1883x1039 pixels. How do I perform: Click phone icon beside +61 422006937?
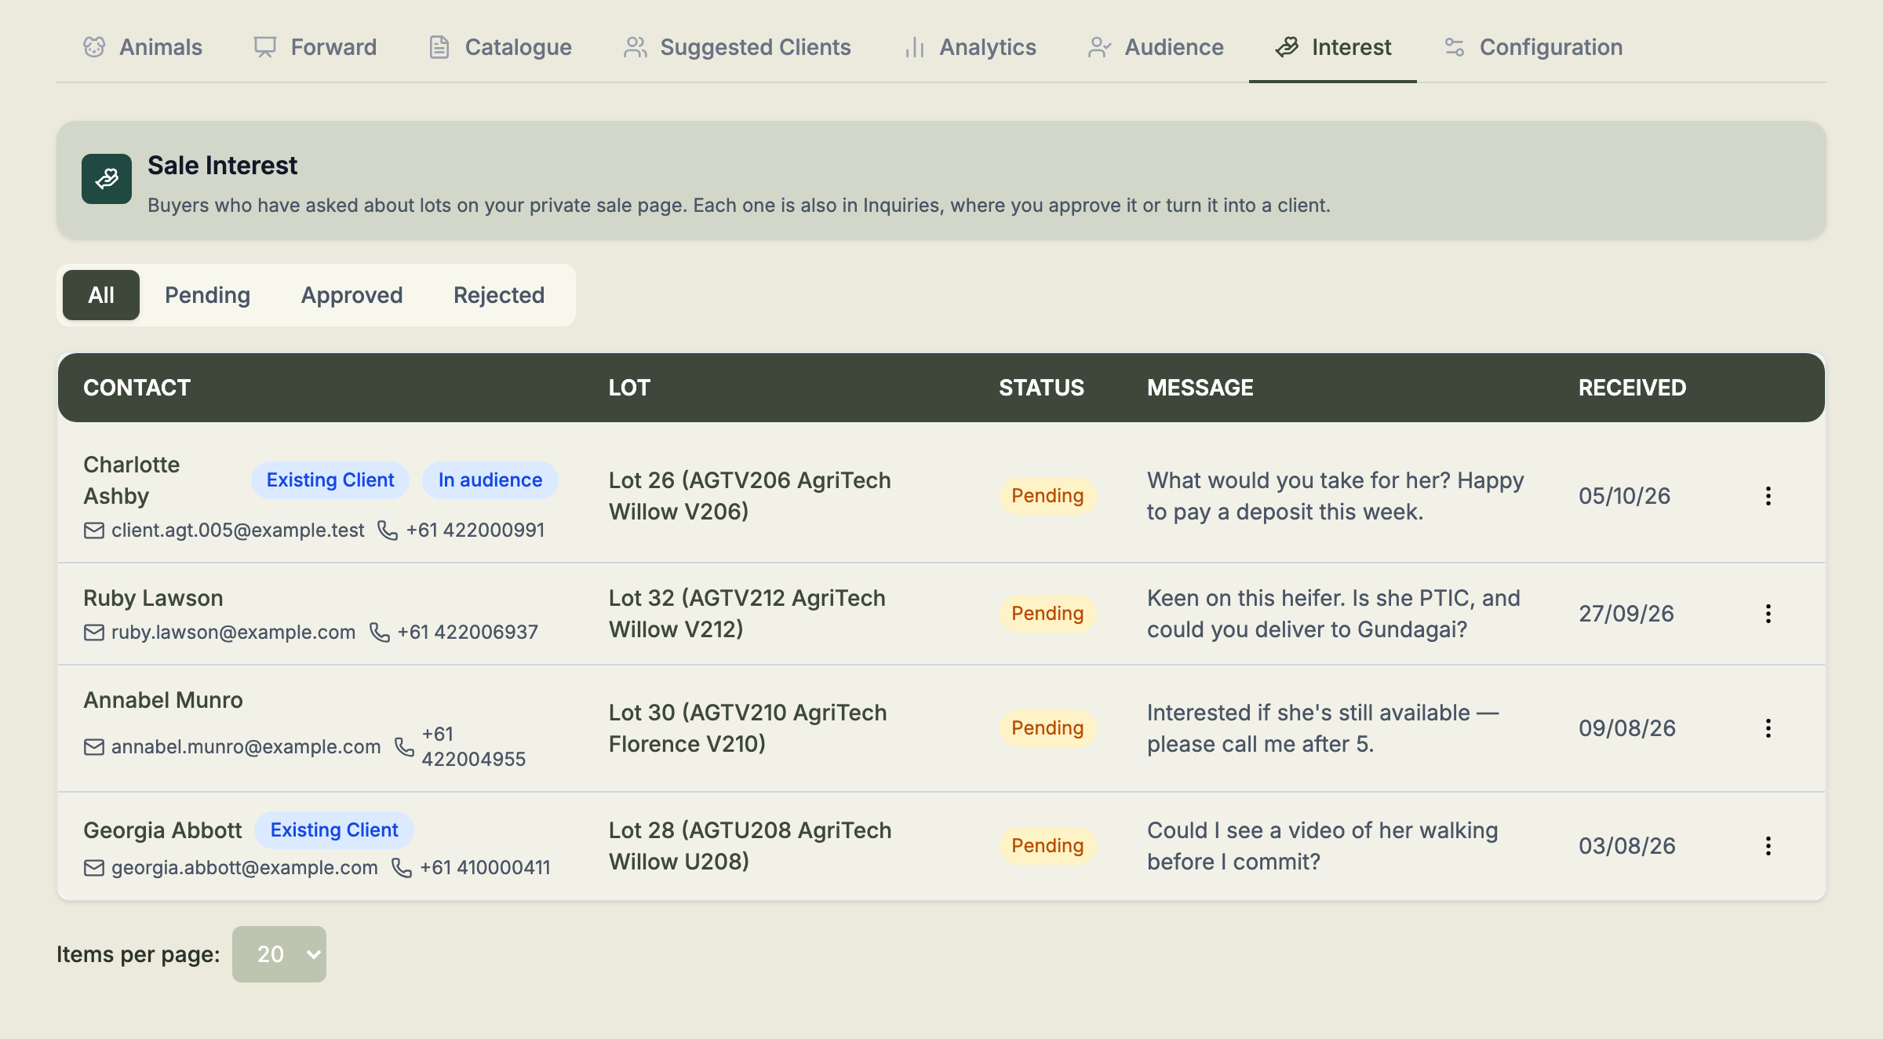tap(380, 633)
